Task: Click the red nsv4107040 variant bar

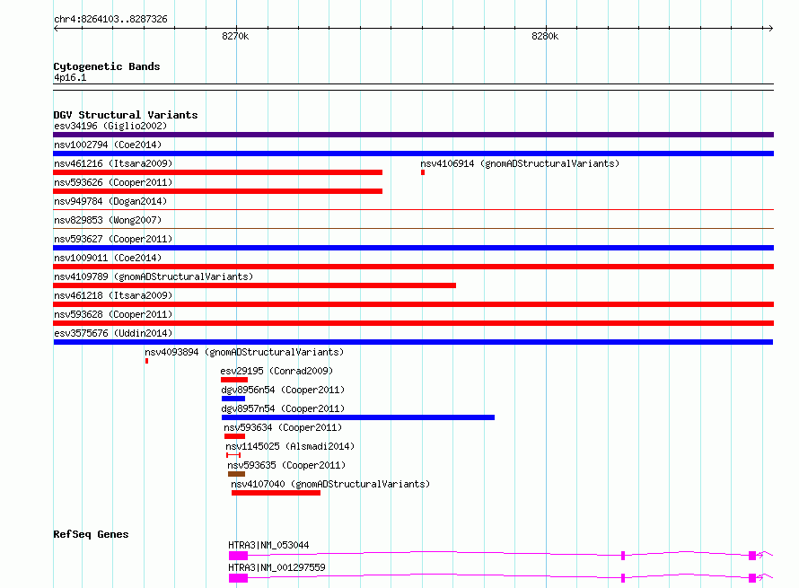Action: click(276, 493)
